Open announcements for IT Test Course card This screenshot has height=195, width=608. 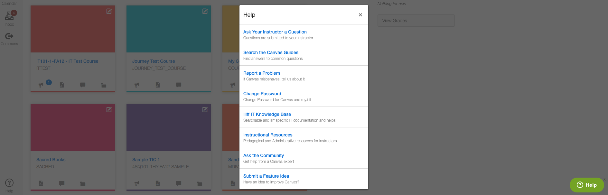pos(41,85)
